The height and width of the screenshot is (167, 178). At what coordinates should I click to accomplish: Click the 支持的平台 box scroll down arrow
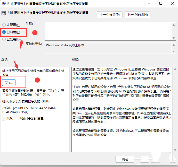click(174, 51)
